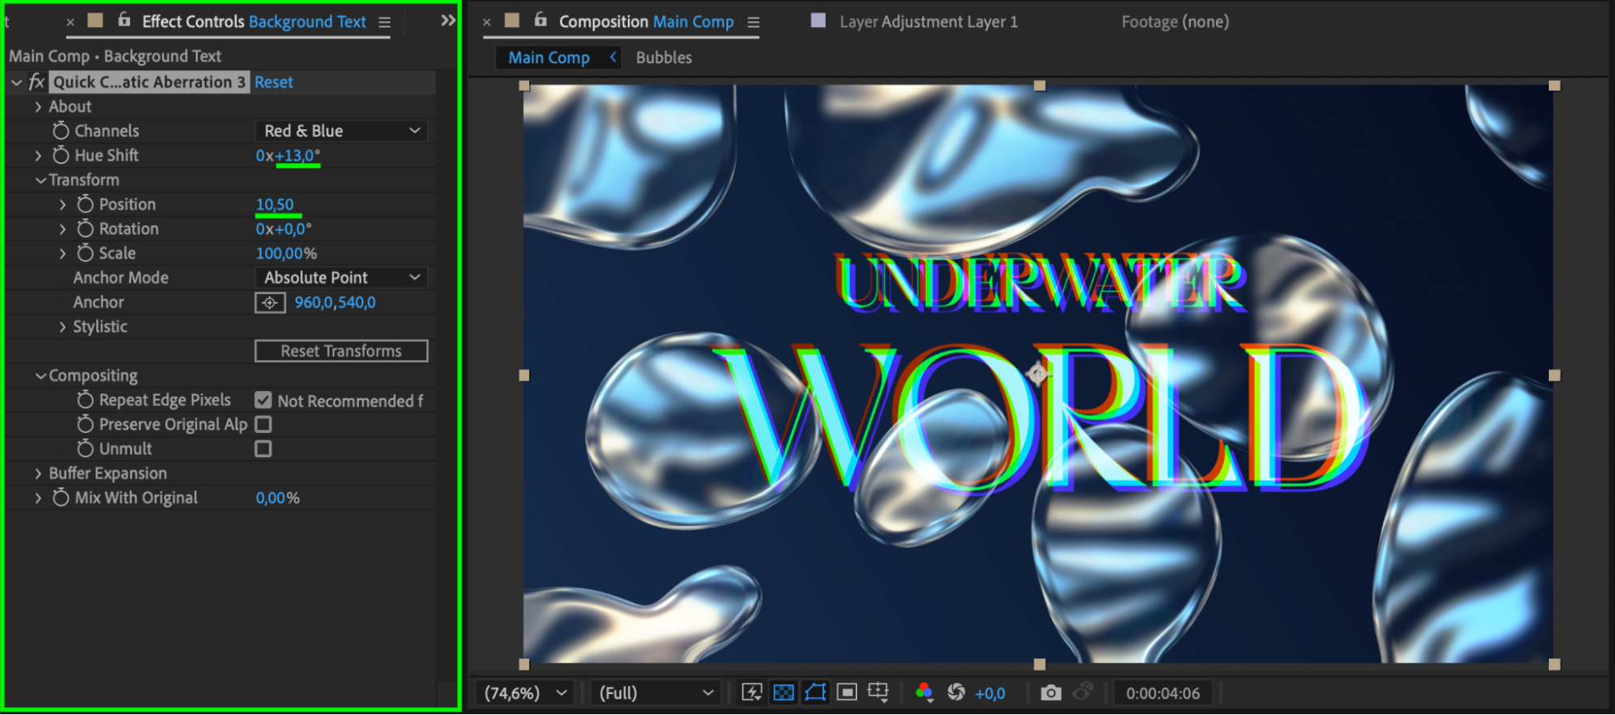Viewport: 1615px width, 715px height.
Task: Take a snapshot with the camera icon
Action: click(x=1050, y=692)
